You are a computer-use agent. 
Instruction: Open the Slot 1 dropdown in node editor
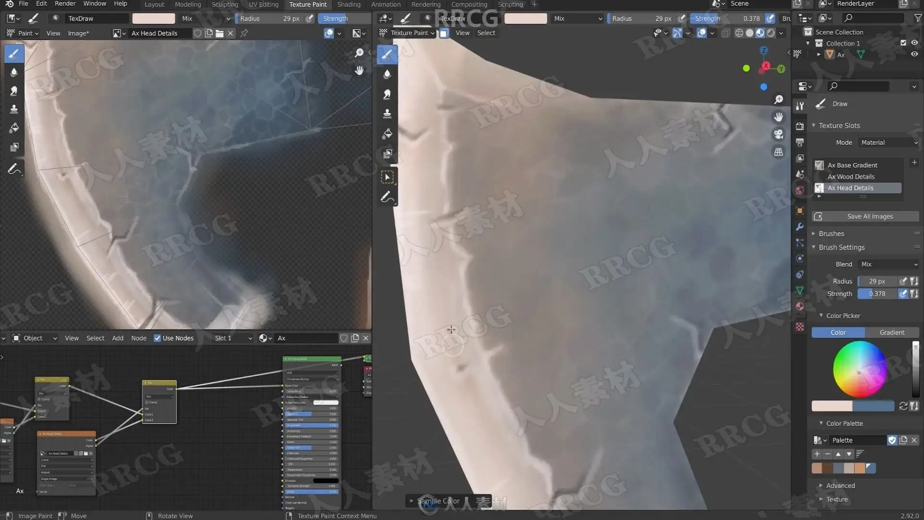tap(233, 338)
